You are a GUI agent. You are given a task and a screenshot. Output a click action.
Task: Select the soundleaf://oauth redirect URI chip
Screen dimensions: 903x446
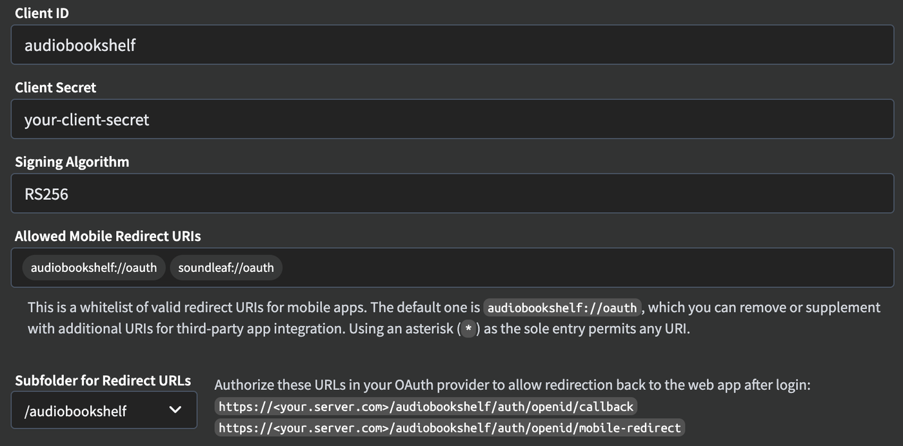(x=226, y=267)
